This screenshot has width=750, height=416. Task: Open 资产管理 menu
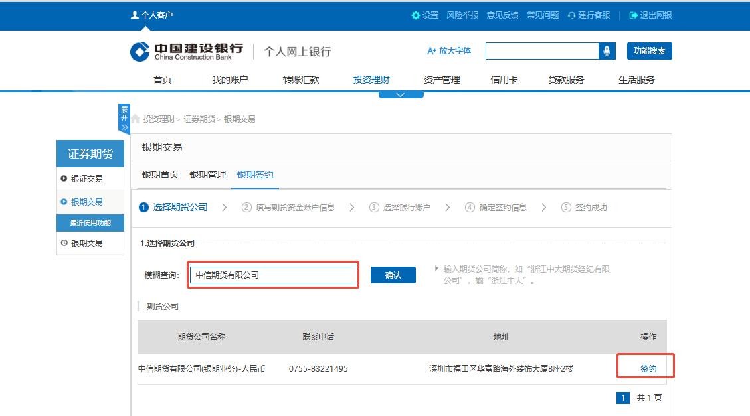[x=442, y=80]
